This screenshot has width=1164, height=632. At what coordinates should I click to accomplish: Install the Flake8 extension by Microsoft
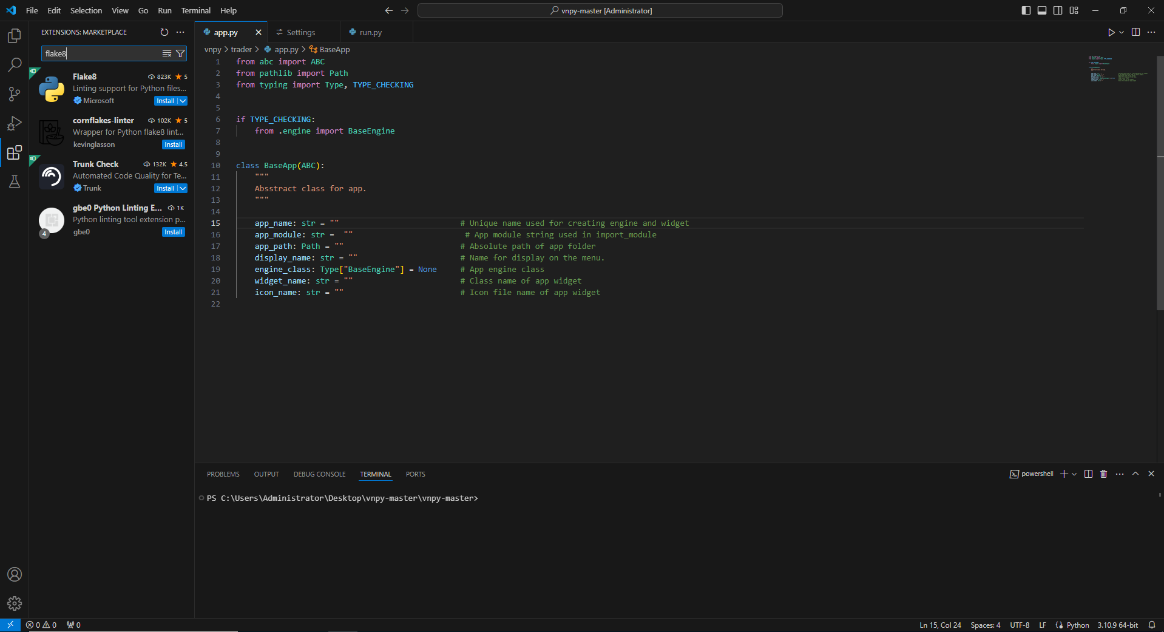click(165, 101)
